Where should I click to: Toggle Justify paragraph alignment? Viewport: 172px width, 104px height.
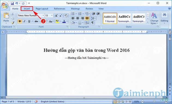click(x=87, y=18)
